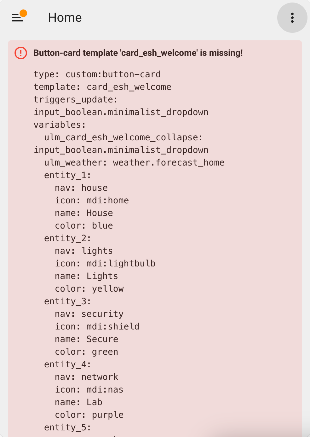Click the 'entity_1:' line
The width and height of the screenshot is (310, 437).
67,175
